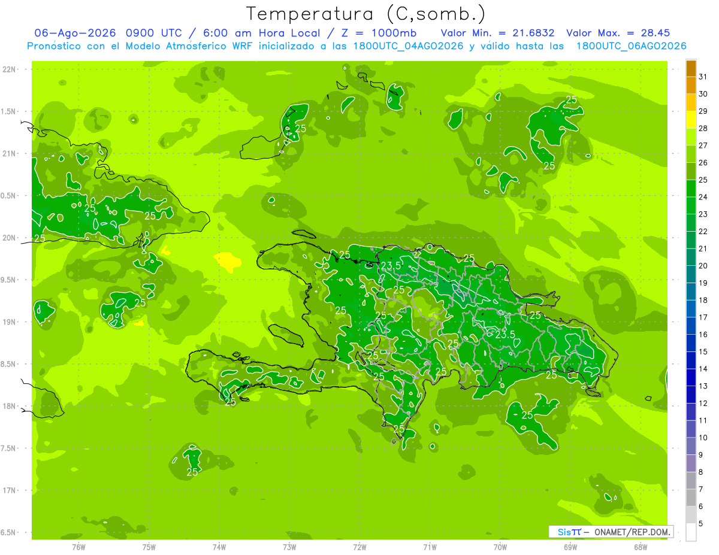Click the "Valor Min. = 21.6832" readout
The height and width of the screenshot is (555, 719).
coord(497,33)
